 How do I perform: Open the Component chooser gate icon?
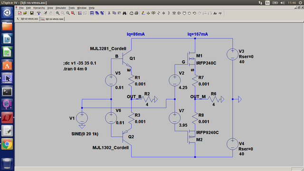[x=179, y=13]
